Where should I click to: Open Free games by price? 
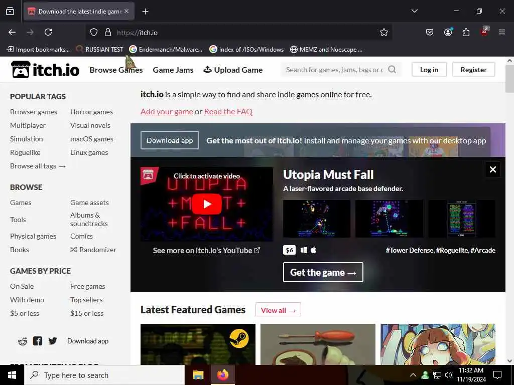tap(87, 286)
